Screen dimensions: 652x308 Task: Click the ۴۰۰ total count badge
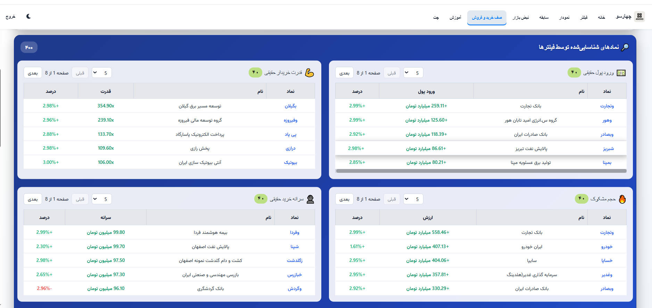coord(29,47)
